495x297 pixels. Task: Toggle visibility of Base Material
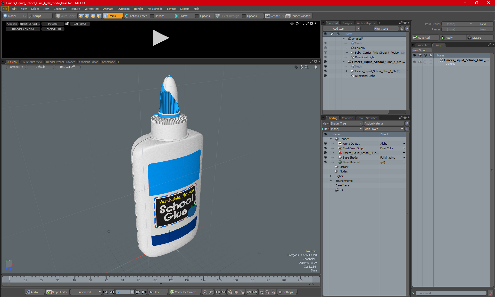[x=325, y=162]
